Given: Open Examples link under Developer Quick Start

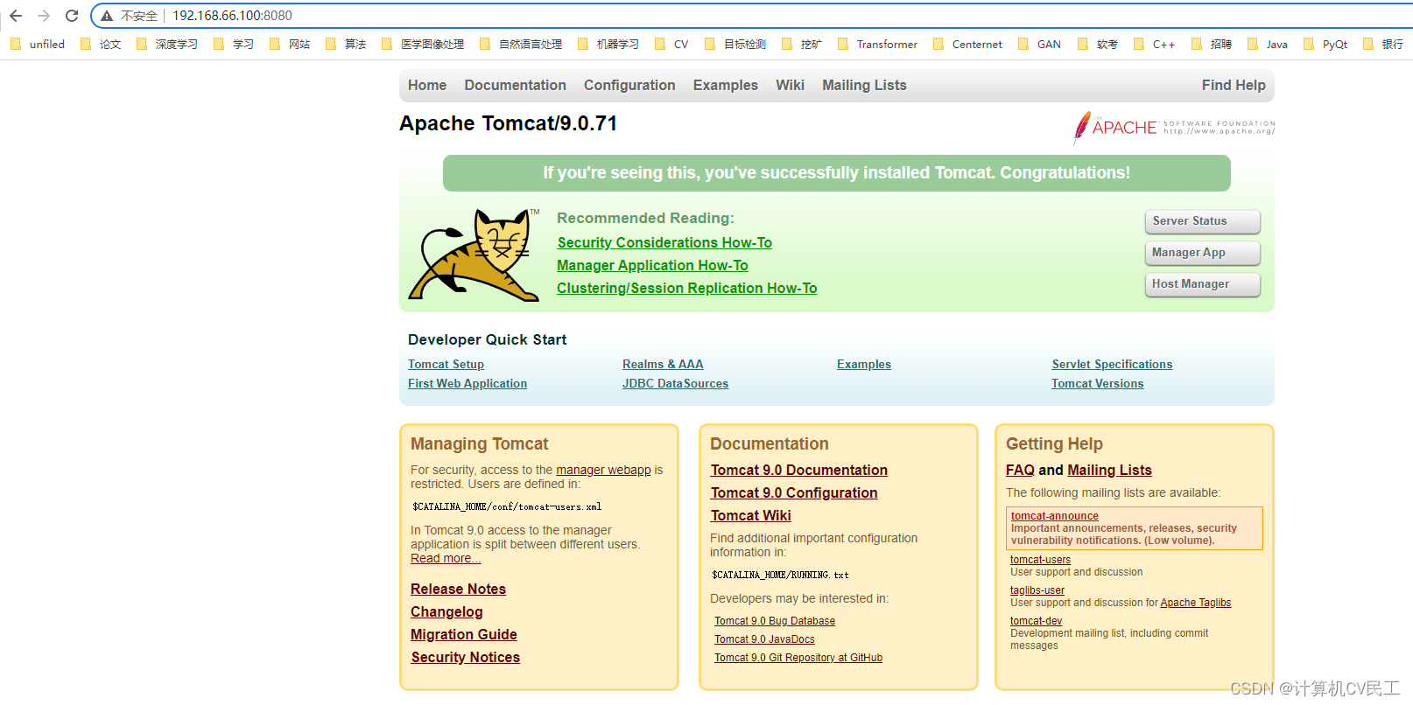Looking at the screenshot, I should [864, 364].
